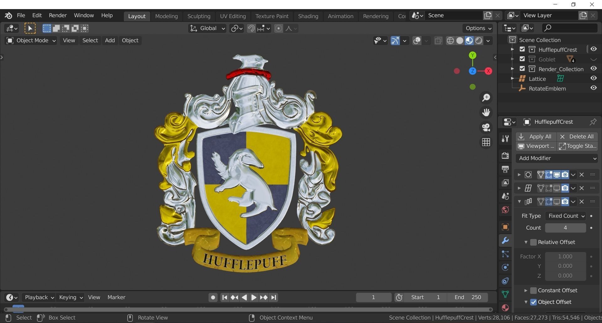Open the Material properties tab
The width and height of the screenshot is (602, 323).
(505, 308)
